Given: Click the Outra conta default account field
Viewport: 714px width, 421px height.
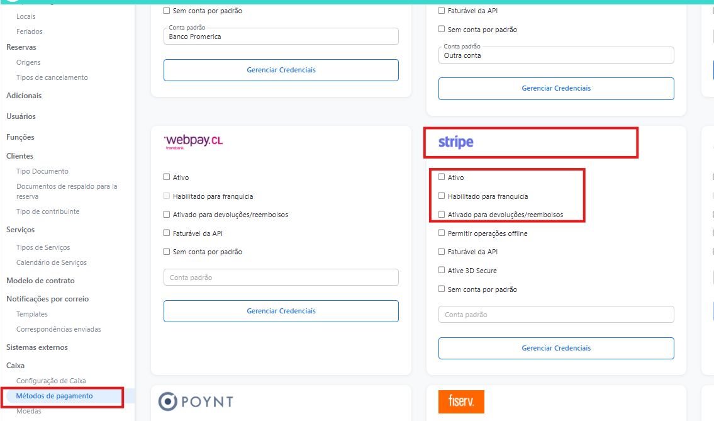Looking at the screenshot, I should point(556,55).
